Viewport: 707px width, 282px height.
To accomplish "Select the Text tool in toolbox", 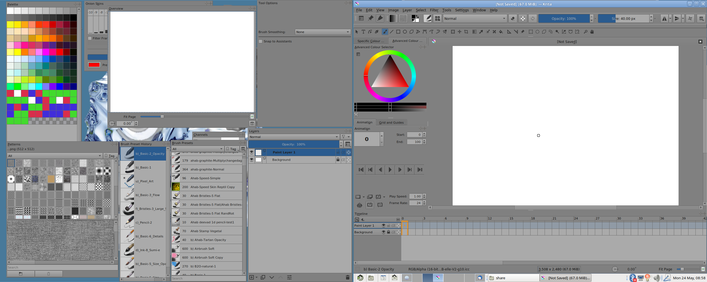I will (363, 32).
